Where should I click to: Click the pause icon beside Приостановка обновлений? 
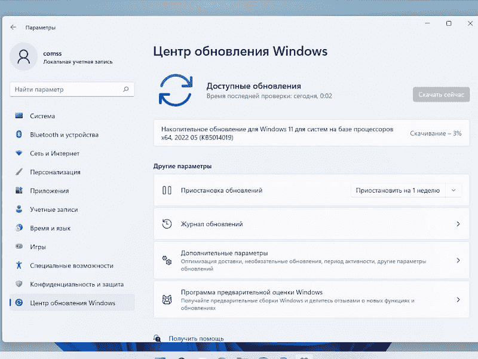click(167, 190)
